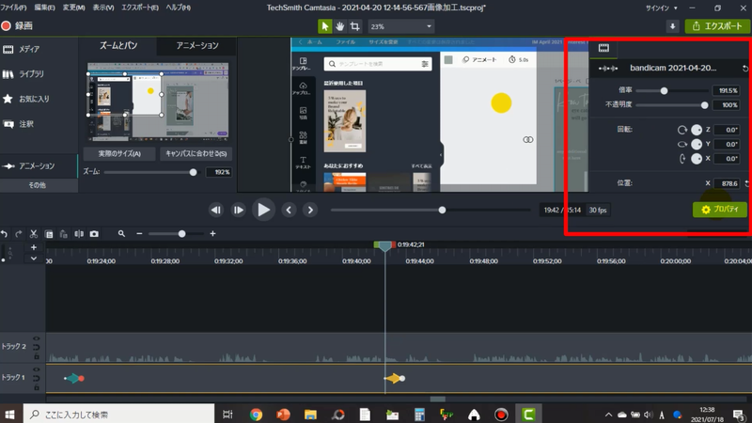The image size is (752, 423).
Task: Click the 倍率 191.5% input field
Action: coord(726,90)
